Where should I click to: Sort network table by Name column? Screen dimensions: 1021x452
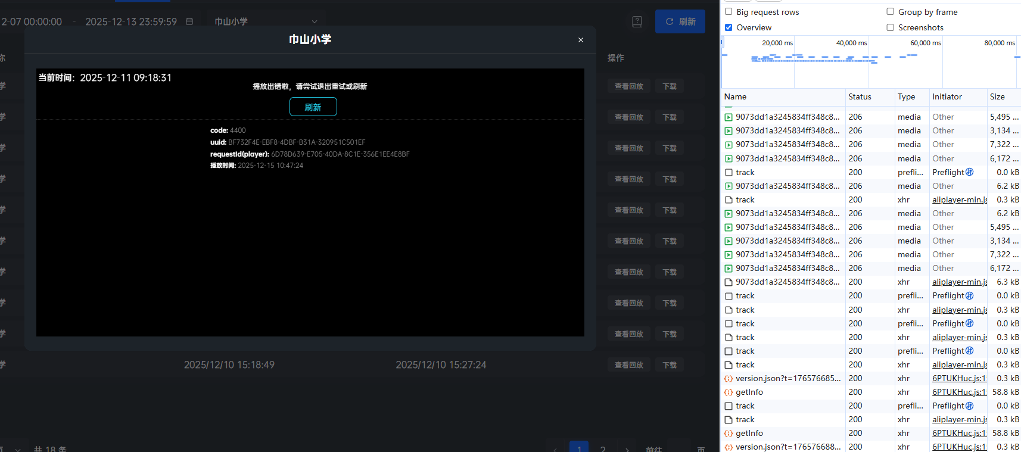click(x=783, y=96)
